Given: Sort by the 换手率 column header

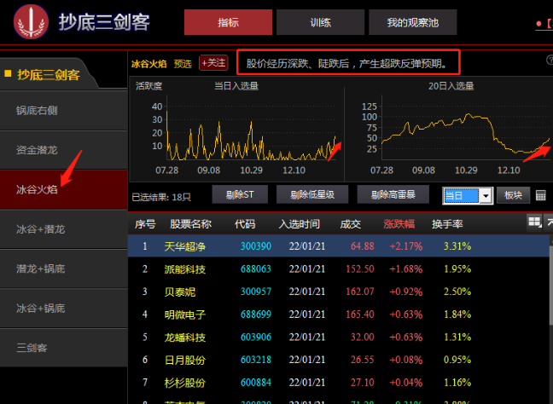Looking at the screenshot, I should click(x=447, y=224).
